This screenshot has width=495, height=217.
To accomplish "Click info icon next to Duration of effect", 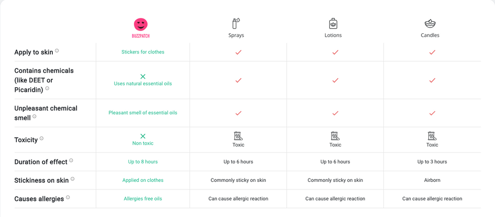I will (71, 160).
